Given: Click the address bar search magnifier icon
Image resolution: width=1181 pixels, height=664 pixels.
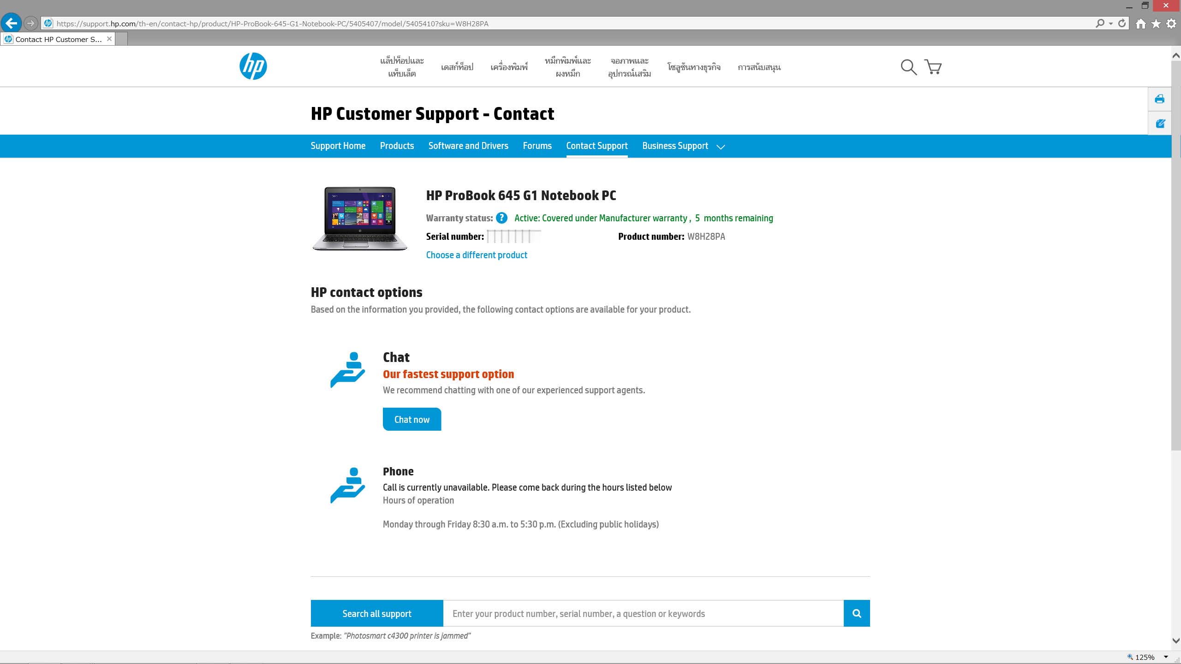Looking at the screenshot, I should (1100, 23).
